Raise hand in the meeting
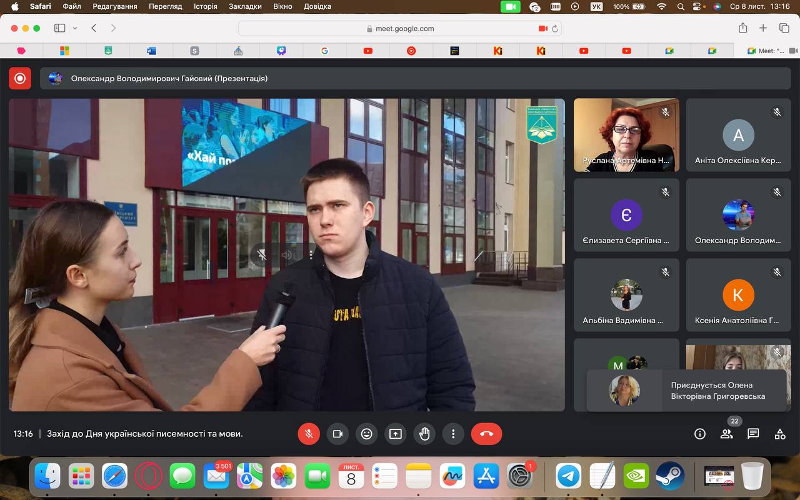800x500 pixels. [x=424, y=434]
